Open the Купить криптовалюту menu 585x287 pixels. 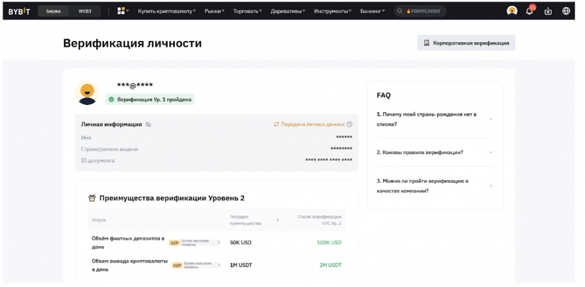point(166,11)
